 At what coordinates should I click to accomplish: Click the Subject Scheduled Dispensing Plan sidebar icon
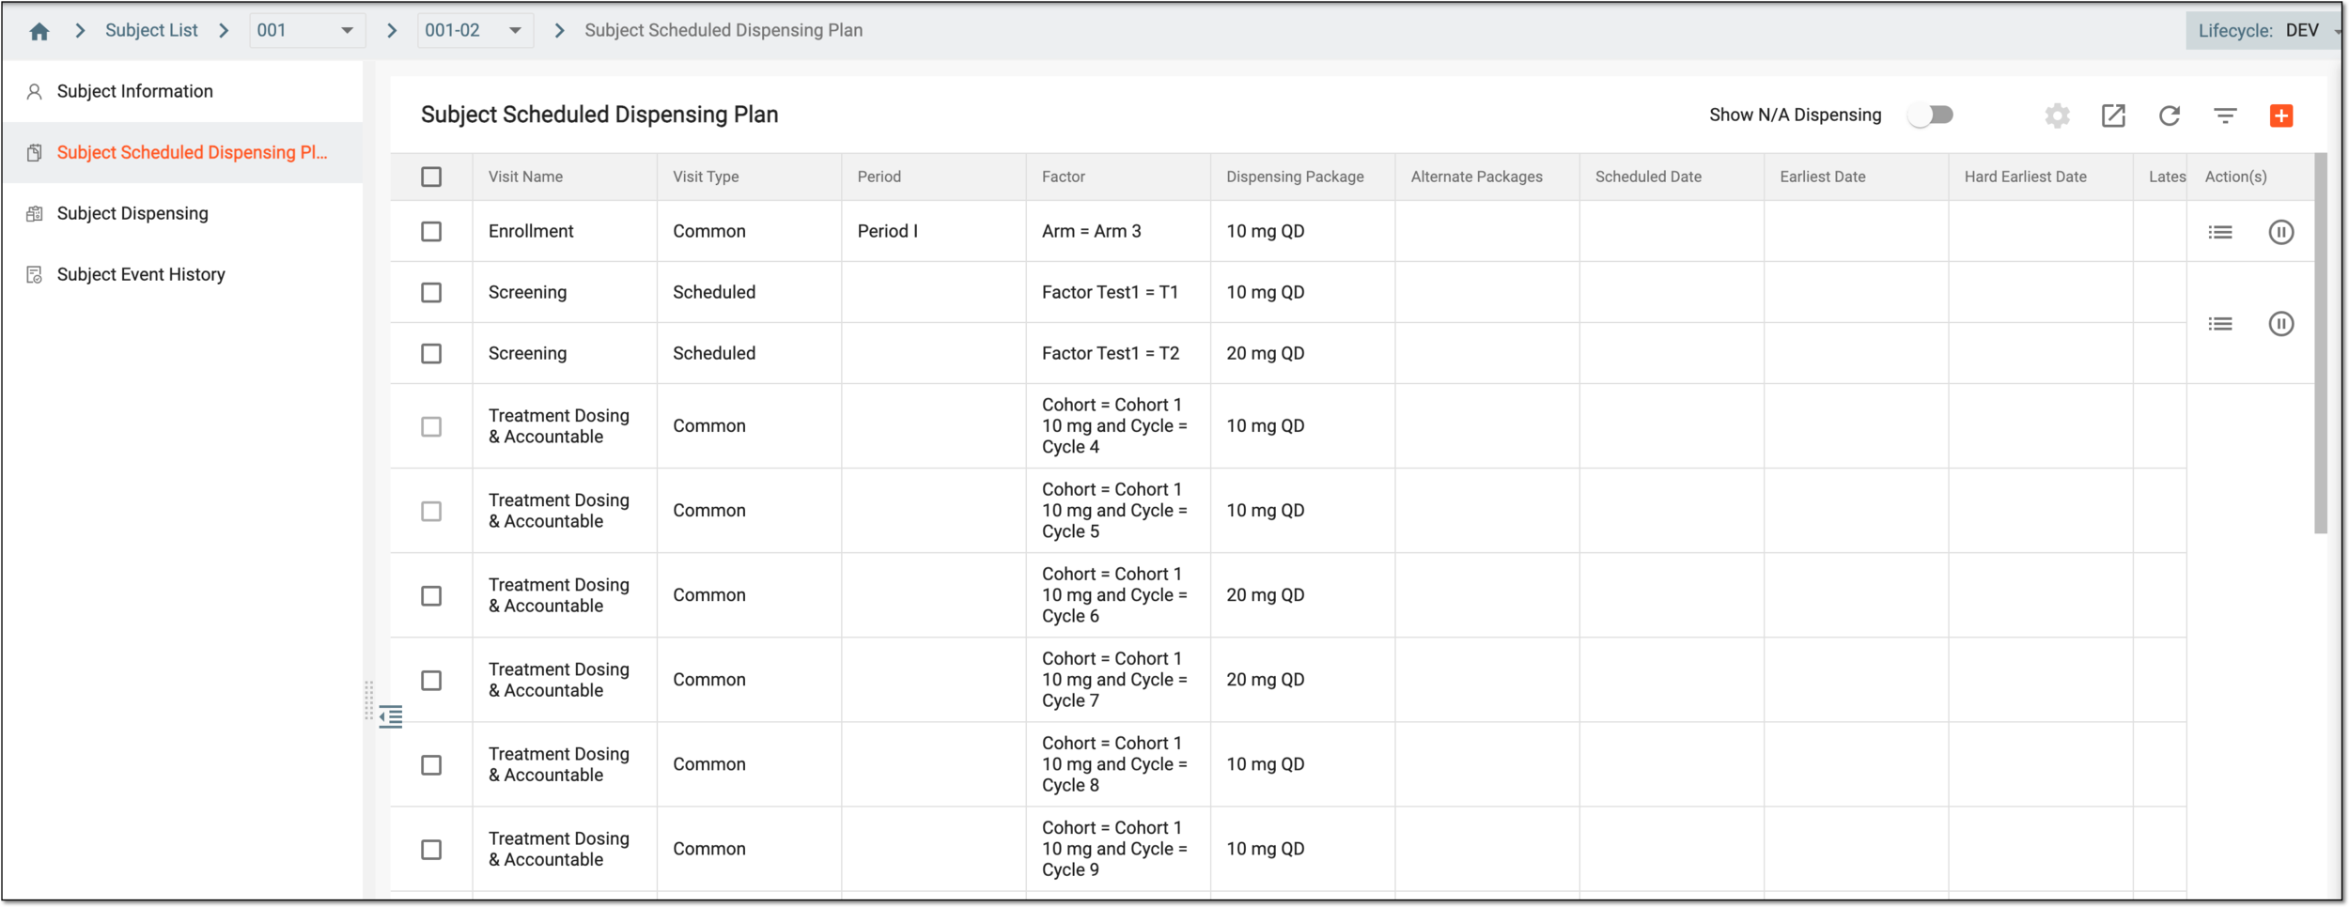tap(35, 152)
